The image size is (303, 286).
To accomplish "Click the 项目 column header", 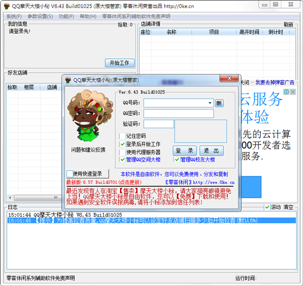I will [x=214, y=32].
